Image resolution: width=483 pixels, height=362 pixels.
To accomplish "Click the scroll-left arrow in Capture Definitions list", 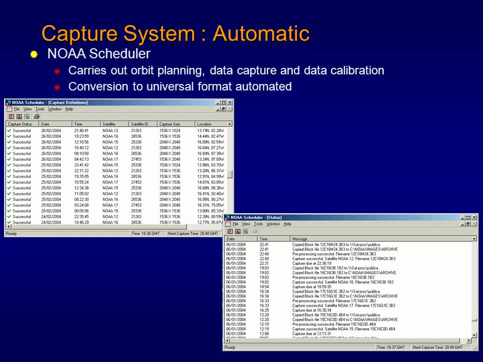I will click(x=9, y=227).
